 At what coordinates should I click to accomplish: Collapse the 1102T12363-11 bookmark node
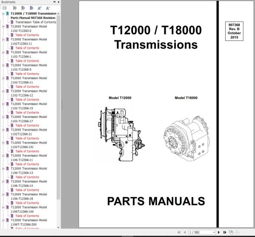point(3,40)
